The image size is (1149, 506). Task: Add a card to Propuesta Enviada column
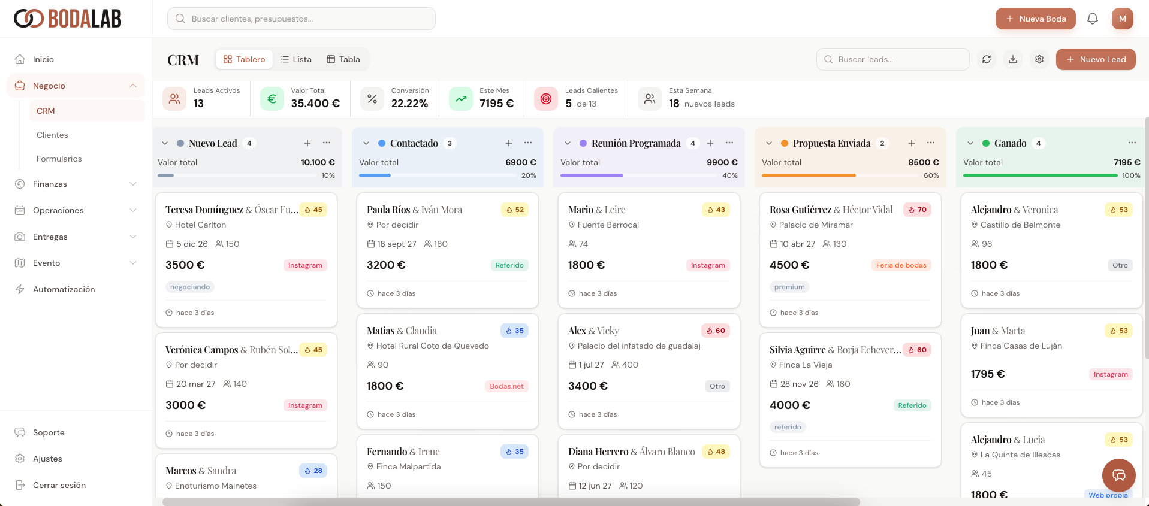pos(912,143)
